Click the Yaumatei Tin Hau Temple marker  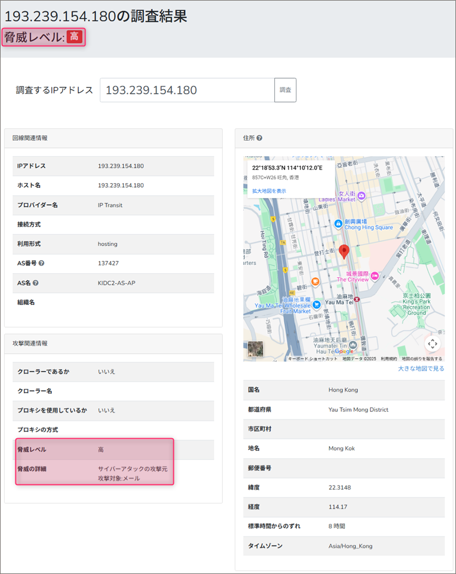pyautogui.click(x=353, y=345)
